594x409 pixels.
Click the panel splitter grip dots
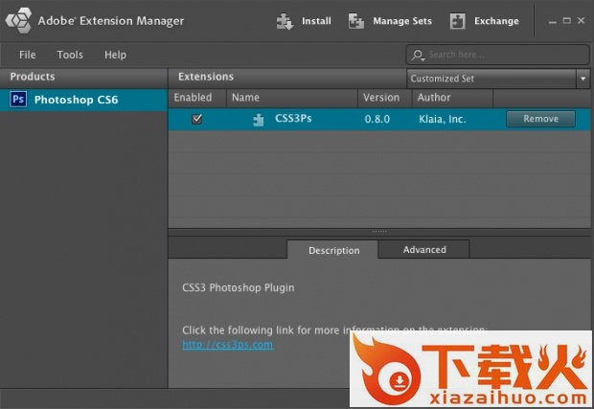(x=379, y=232)
